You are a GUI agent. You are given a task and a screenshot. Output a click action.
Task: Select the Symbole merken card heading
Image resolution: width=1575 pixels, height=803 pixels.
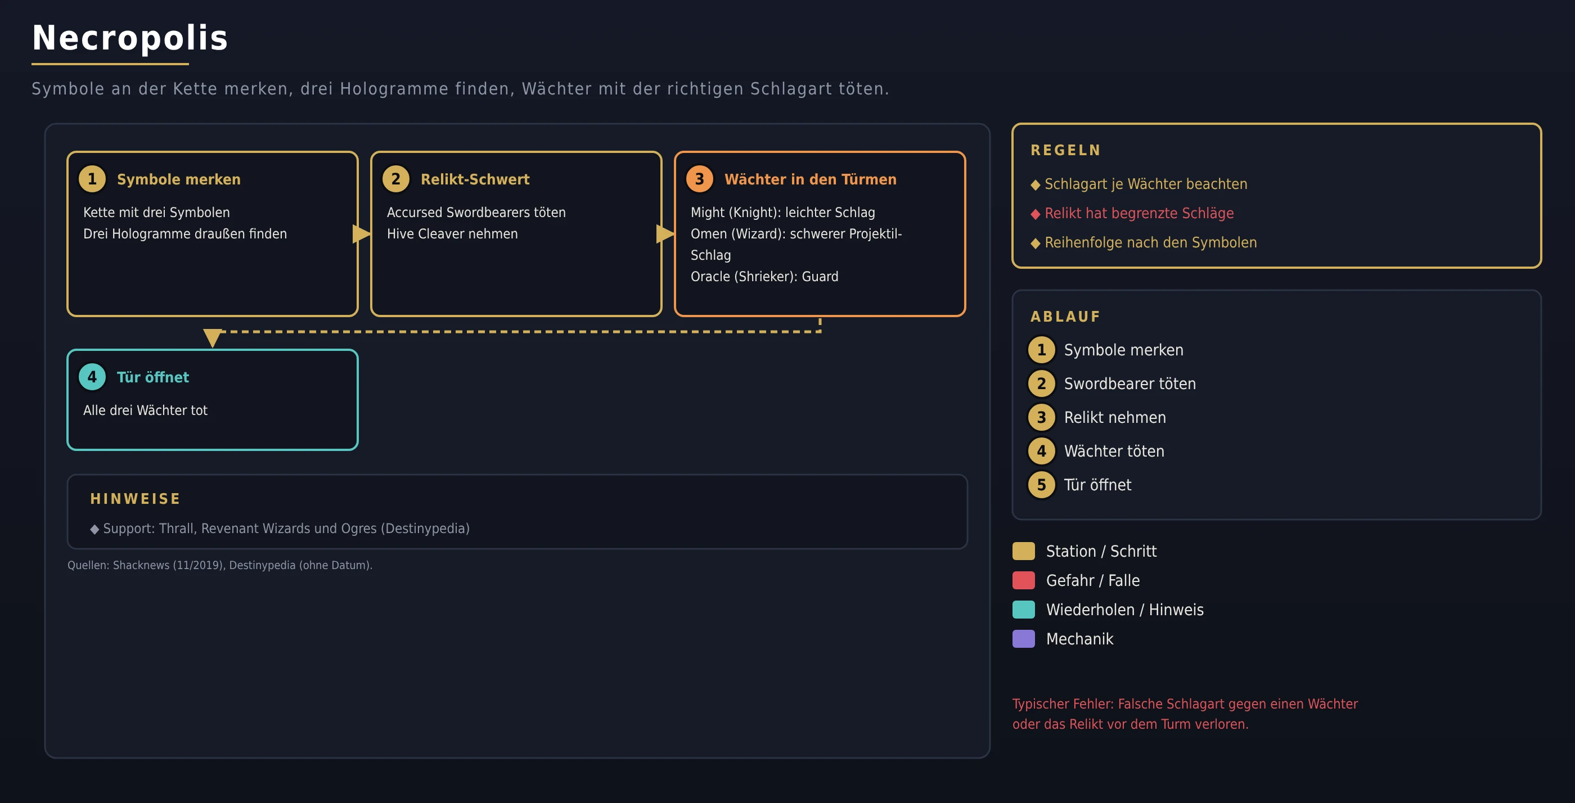(178, 179)
